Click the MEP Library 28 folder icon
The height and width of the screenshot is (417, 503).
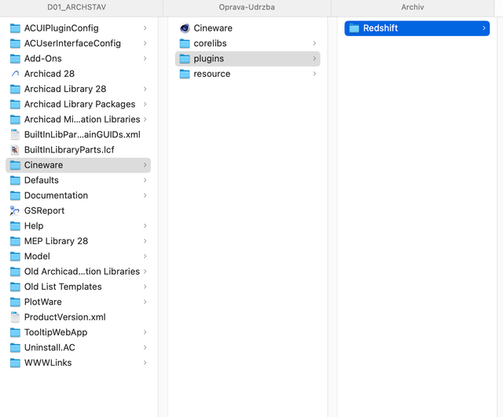pyautogui.click(x=15, y=241)
